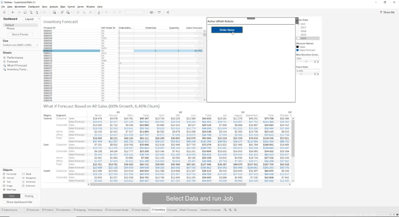The width and height of the screenshot is (399, 217).
Task: Switch to the Layout tab
Action: [x=29, y=19]
